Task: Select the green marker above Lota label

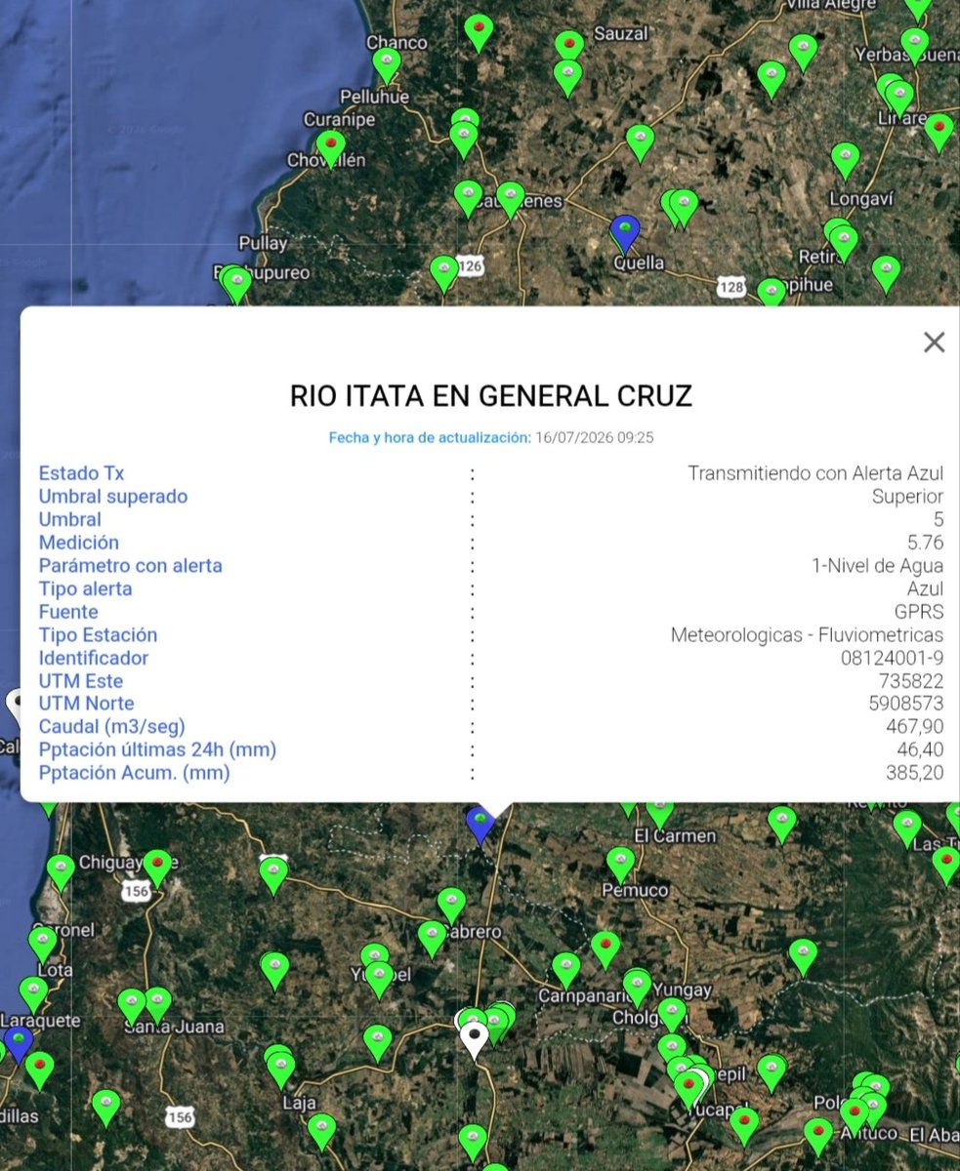Action: [42, 945]
